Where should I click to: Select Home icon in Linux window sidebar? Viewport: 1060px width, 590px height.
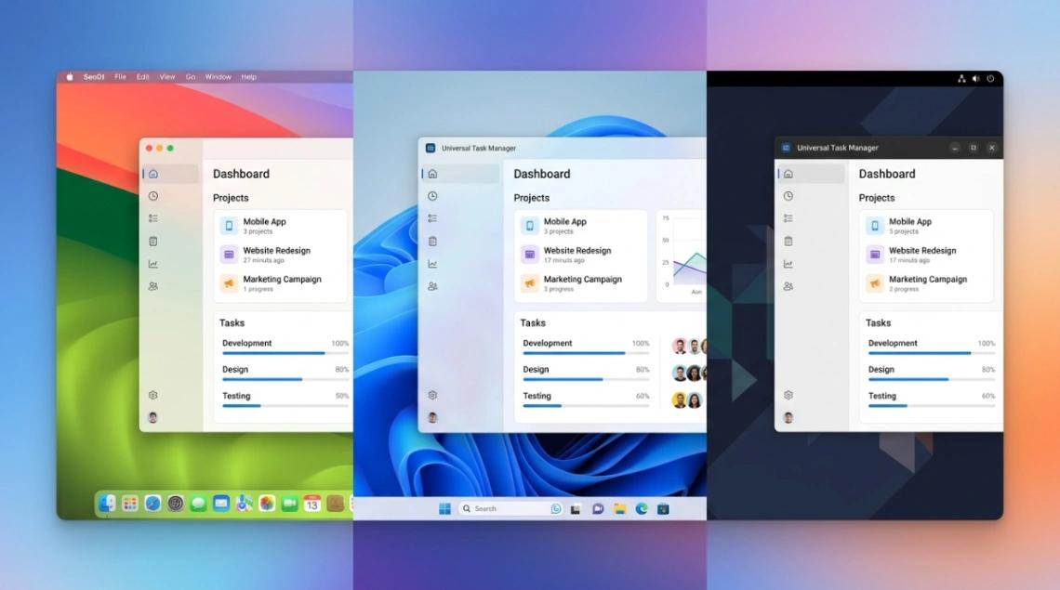point(788,174)
